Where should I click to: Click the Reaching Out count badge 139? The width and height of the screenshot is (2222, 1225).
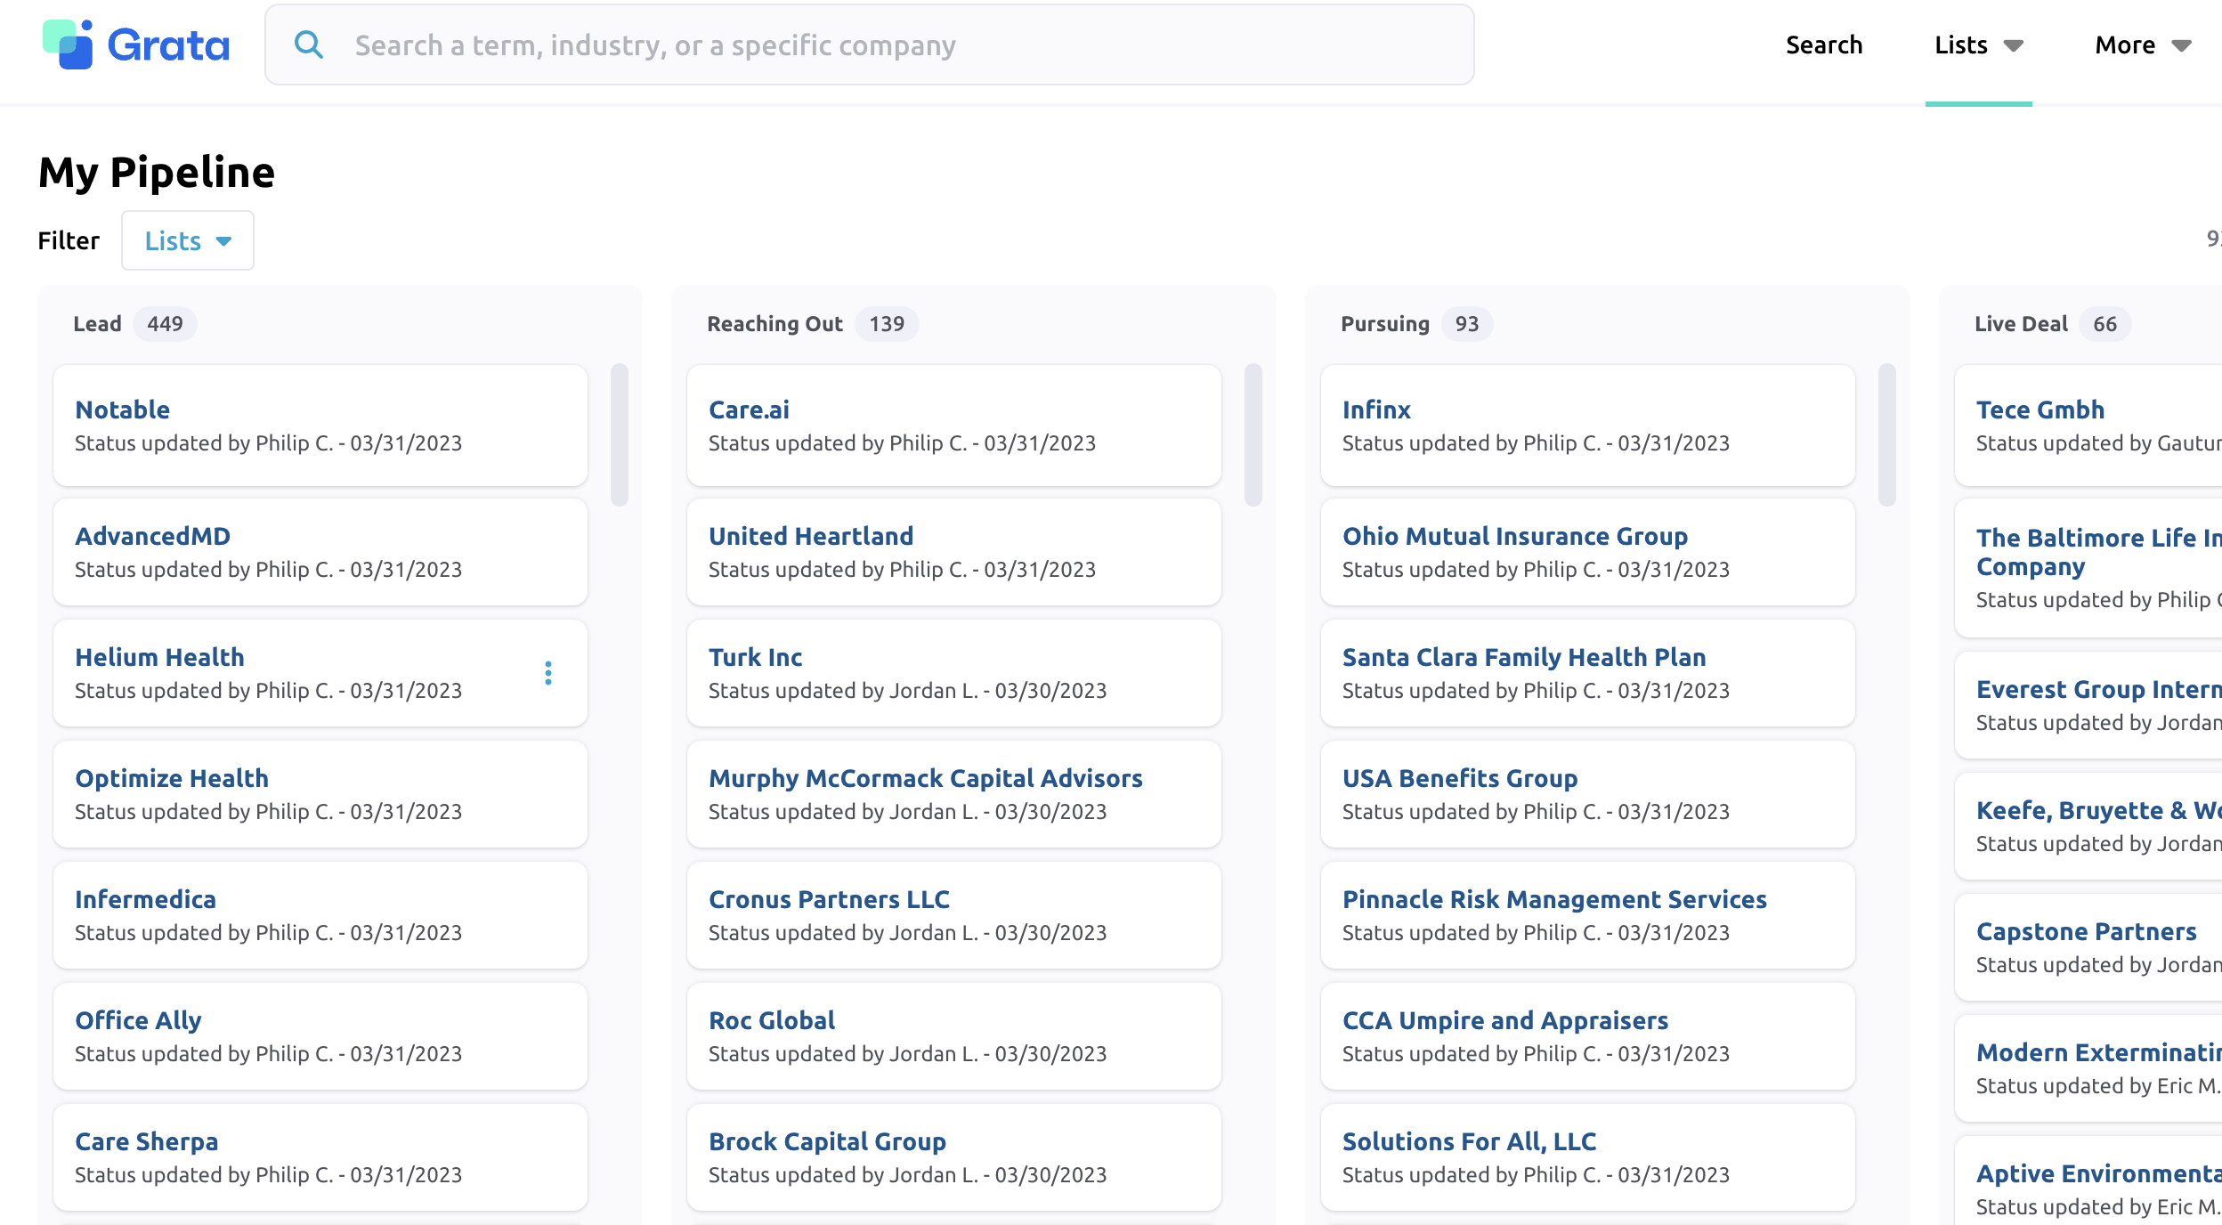887,324
